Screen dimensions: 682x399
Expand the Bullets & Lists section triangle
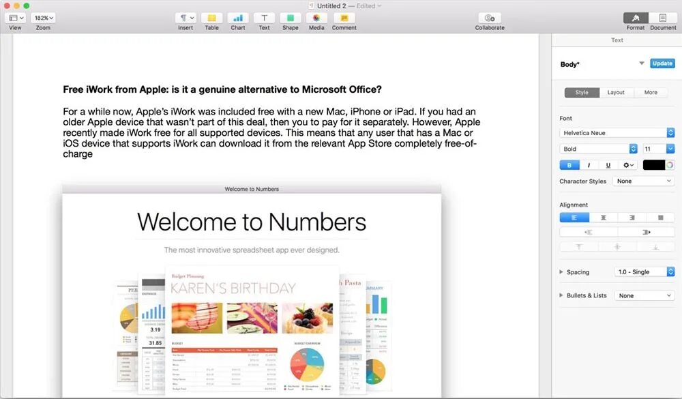pyautogui.click(x=561, y=295)
